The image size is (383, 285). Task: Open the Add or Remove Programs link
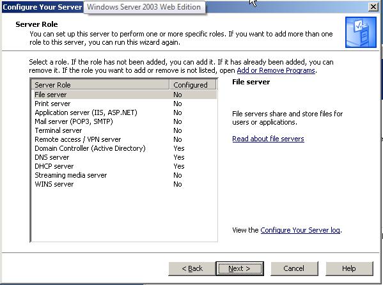pos(276,70)
